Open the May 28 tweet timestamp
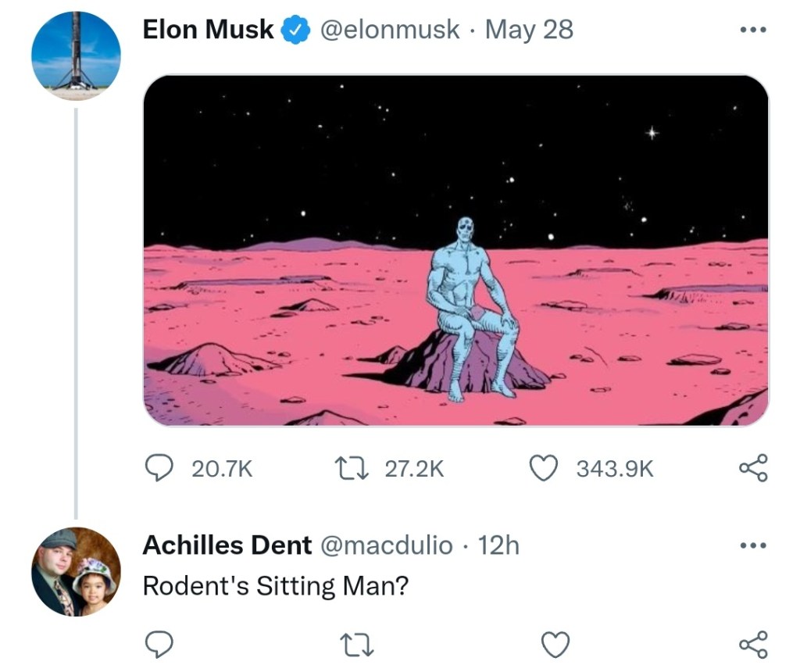 point(529,30)
